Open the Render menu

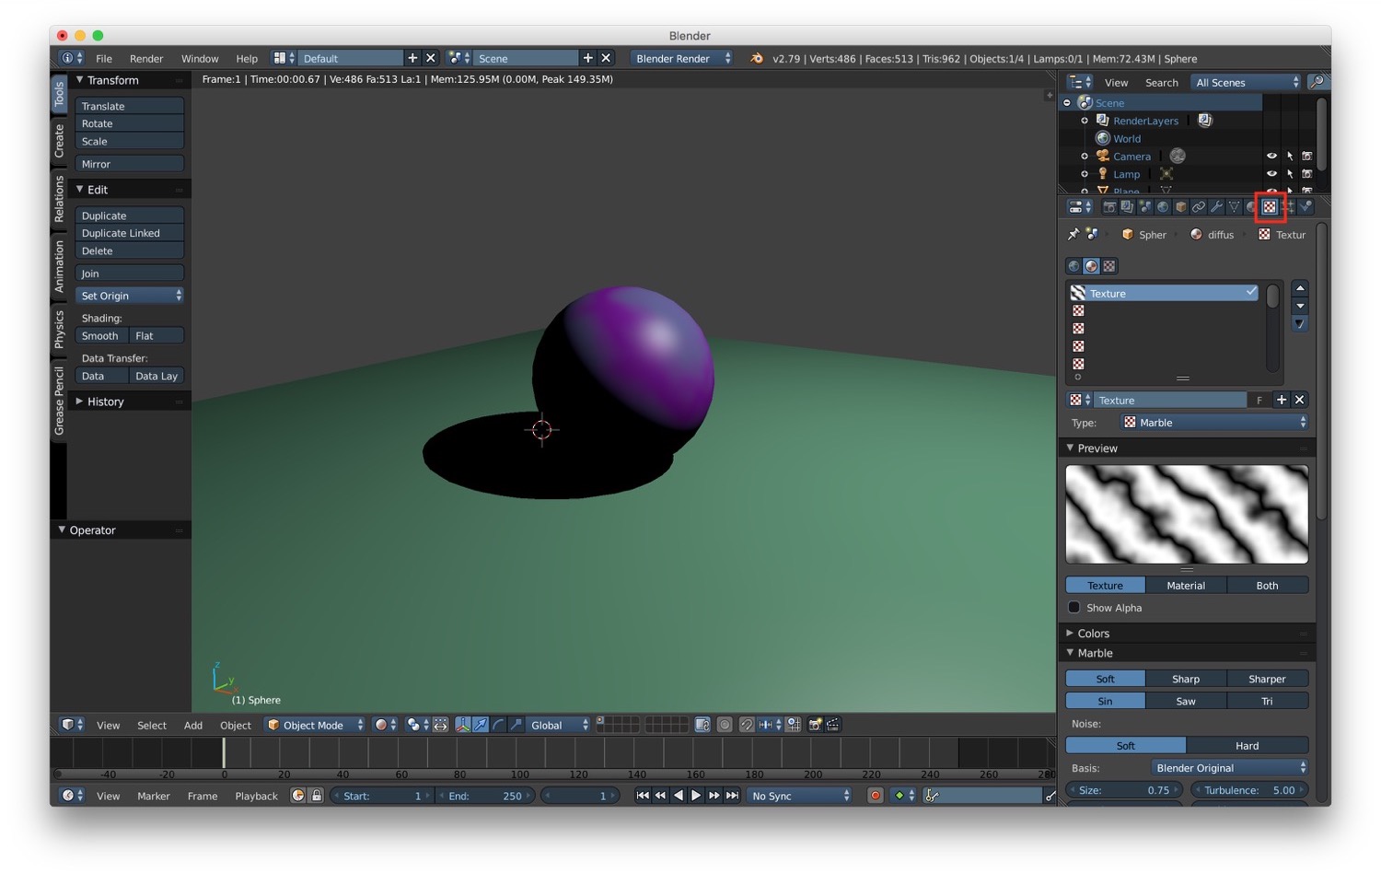[146, 58]
